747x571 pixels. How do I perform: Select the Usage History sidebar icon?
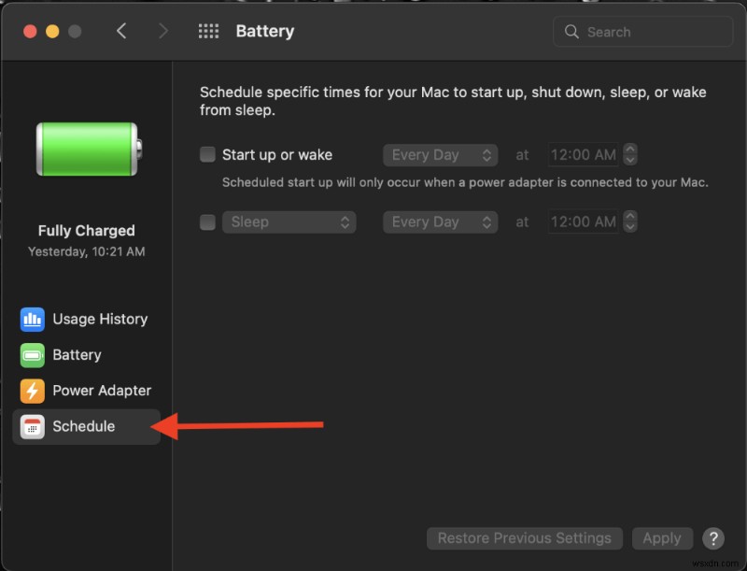coord(32,319)
